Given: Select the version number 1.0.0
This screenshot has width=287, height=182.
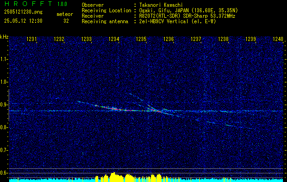Looking at the screenshot, I should (x=62, y=4).
